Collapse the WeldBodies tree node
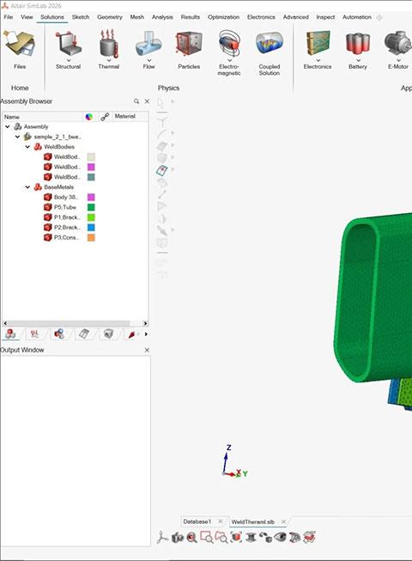412x561 pixels. point(27,147)
